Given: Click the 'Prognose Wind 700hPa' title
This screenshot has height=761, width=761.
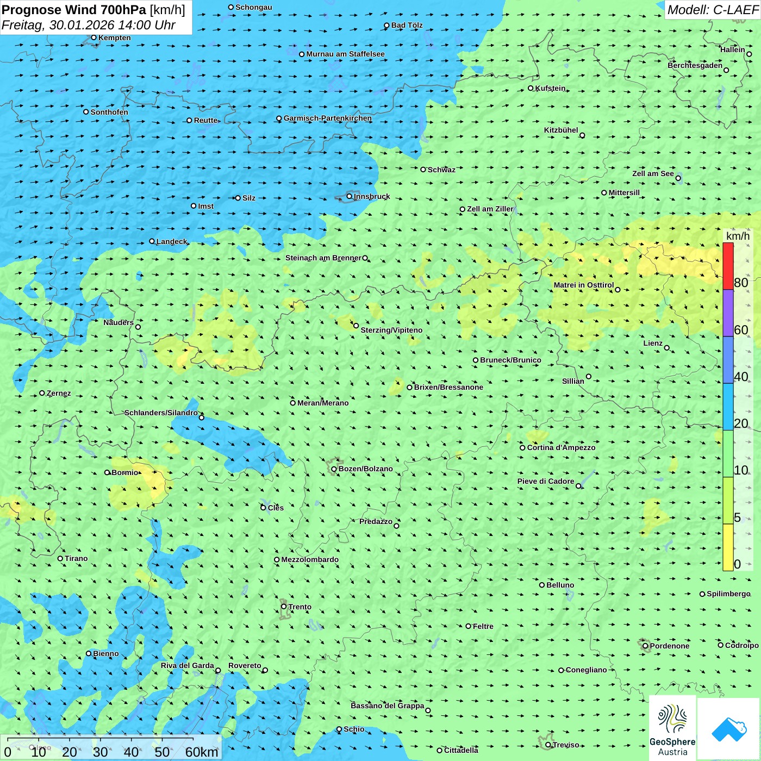Looking at the screenshot, I should 74,10.
